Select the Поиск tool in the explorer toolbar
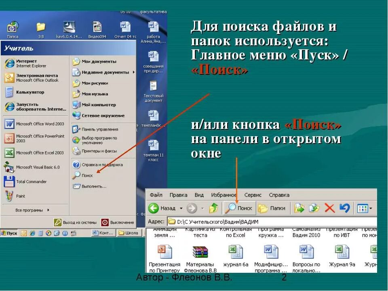This screenshot has width=388, height=291. (x=240, y=208)
